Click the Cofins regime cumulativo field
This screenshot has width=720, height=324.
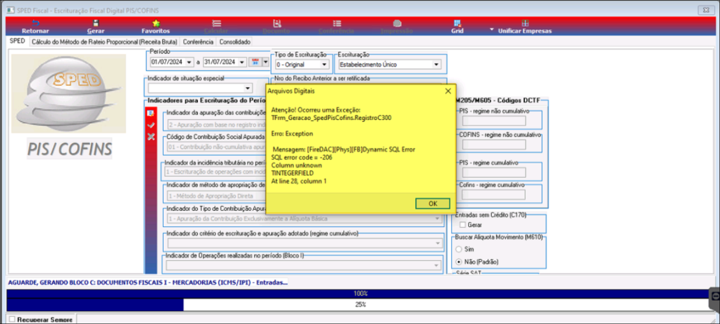(x=494, y=195)
